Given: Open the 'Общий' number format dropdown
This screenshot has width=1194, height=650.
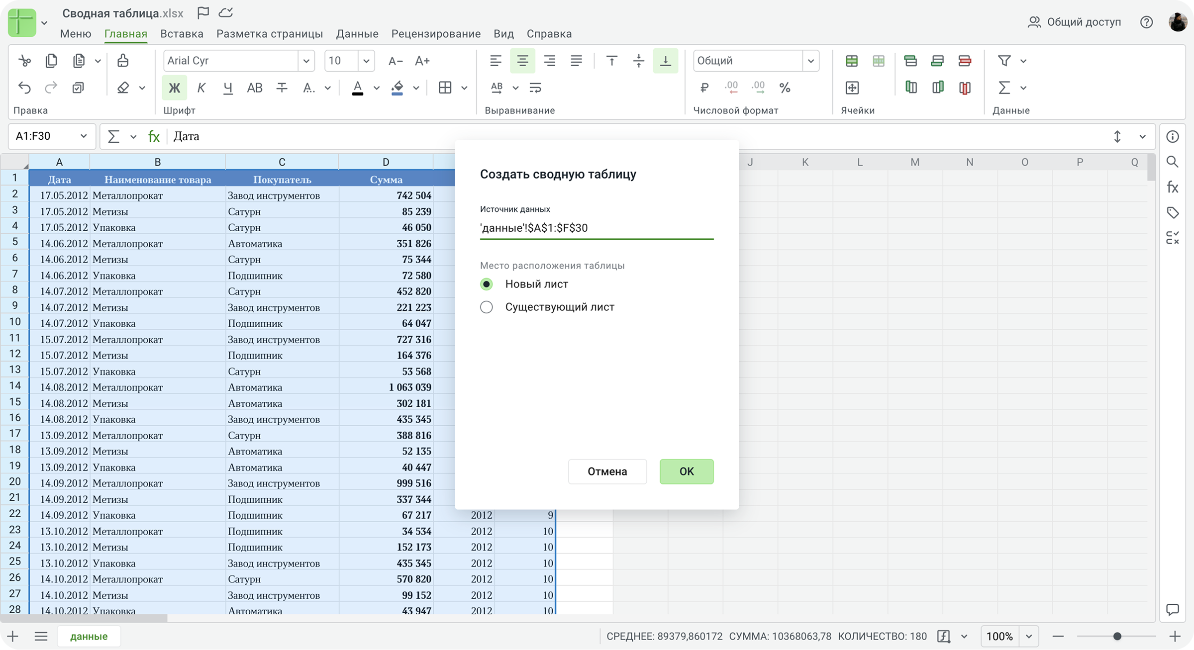Looking at the screenshot, I should [810, 61].
